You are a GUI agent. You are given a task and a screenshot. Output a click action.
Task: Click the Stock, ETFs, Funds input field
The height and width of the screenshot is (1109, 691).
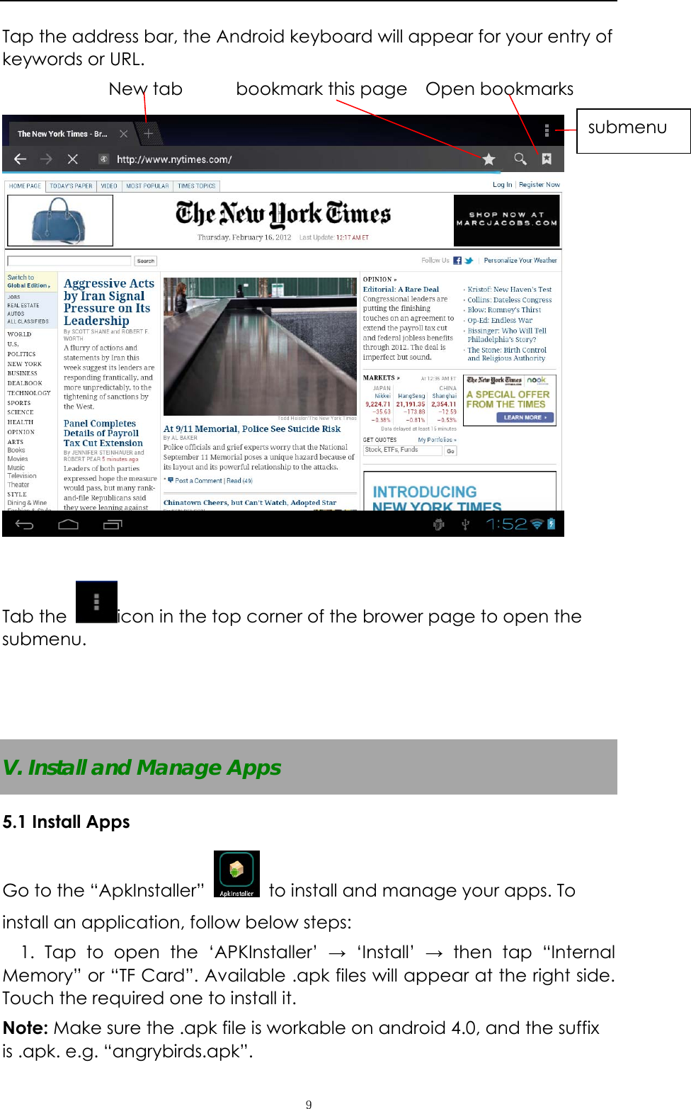tap(402, 450)
